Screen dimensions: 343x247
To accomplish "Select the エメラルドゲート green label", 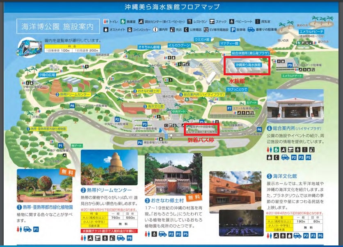I will click(292, 76).
